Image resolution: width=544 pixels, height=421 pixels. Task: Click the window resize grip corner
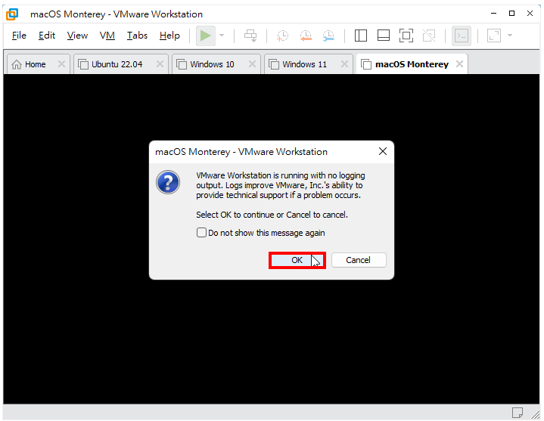pyautogui.click(x=536, y=414)
